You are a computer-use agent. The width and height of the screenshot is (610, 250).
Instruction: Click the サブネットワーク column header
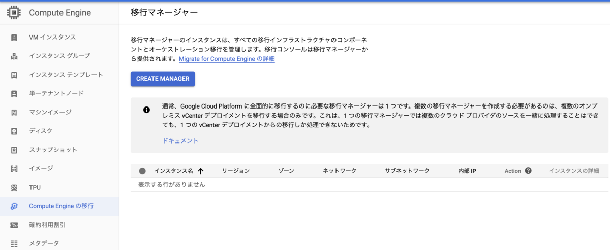pyautogui.click(x=407, y=171)
